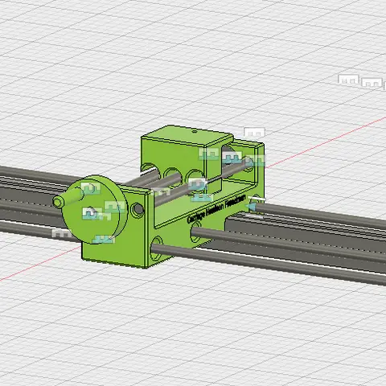
Task: Pick the joint glyph at the far rod's hole in carriage back wall
Action: click(x=255, y=160)
